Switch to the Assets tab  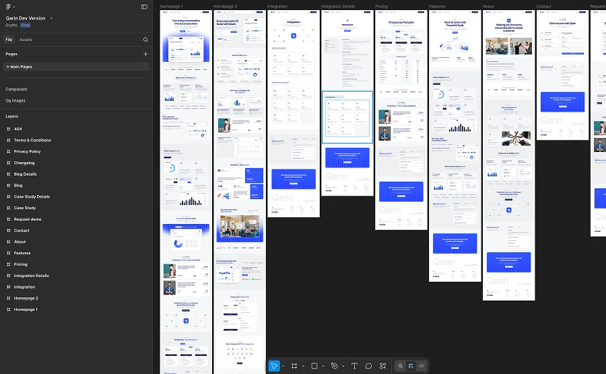pyautogui.click(x=26, y=40)
